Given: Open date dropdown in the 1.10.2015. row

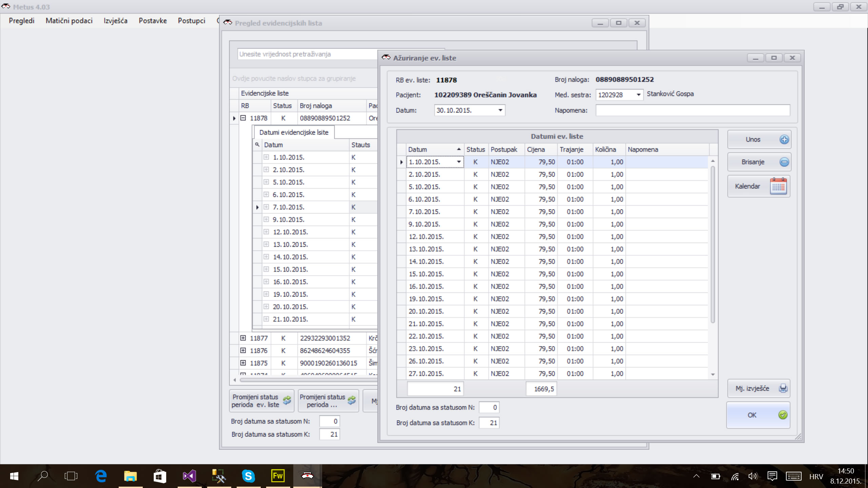Looking at the screenshot, I should (x=458, y=162).
